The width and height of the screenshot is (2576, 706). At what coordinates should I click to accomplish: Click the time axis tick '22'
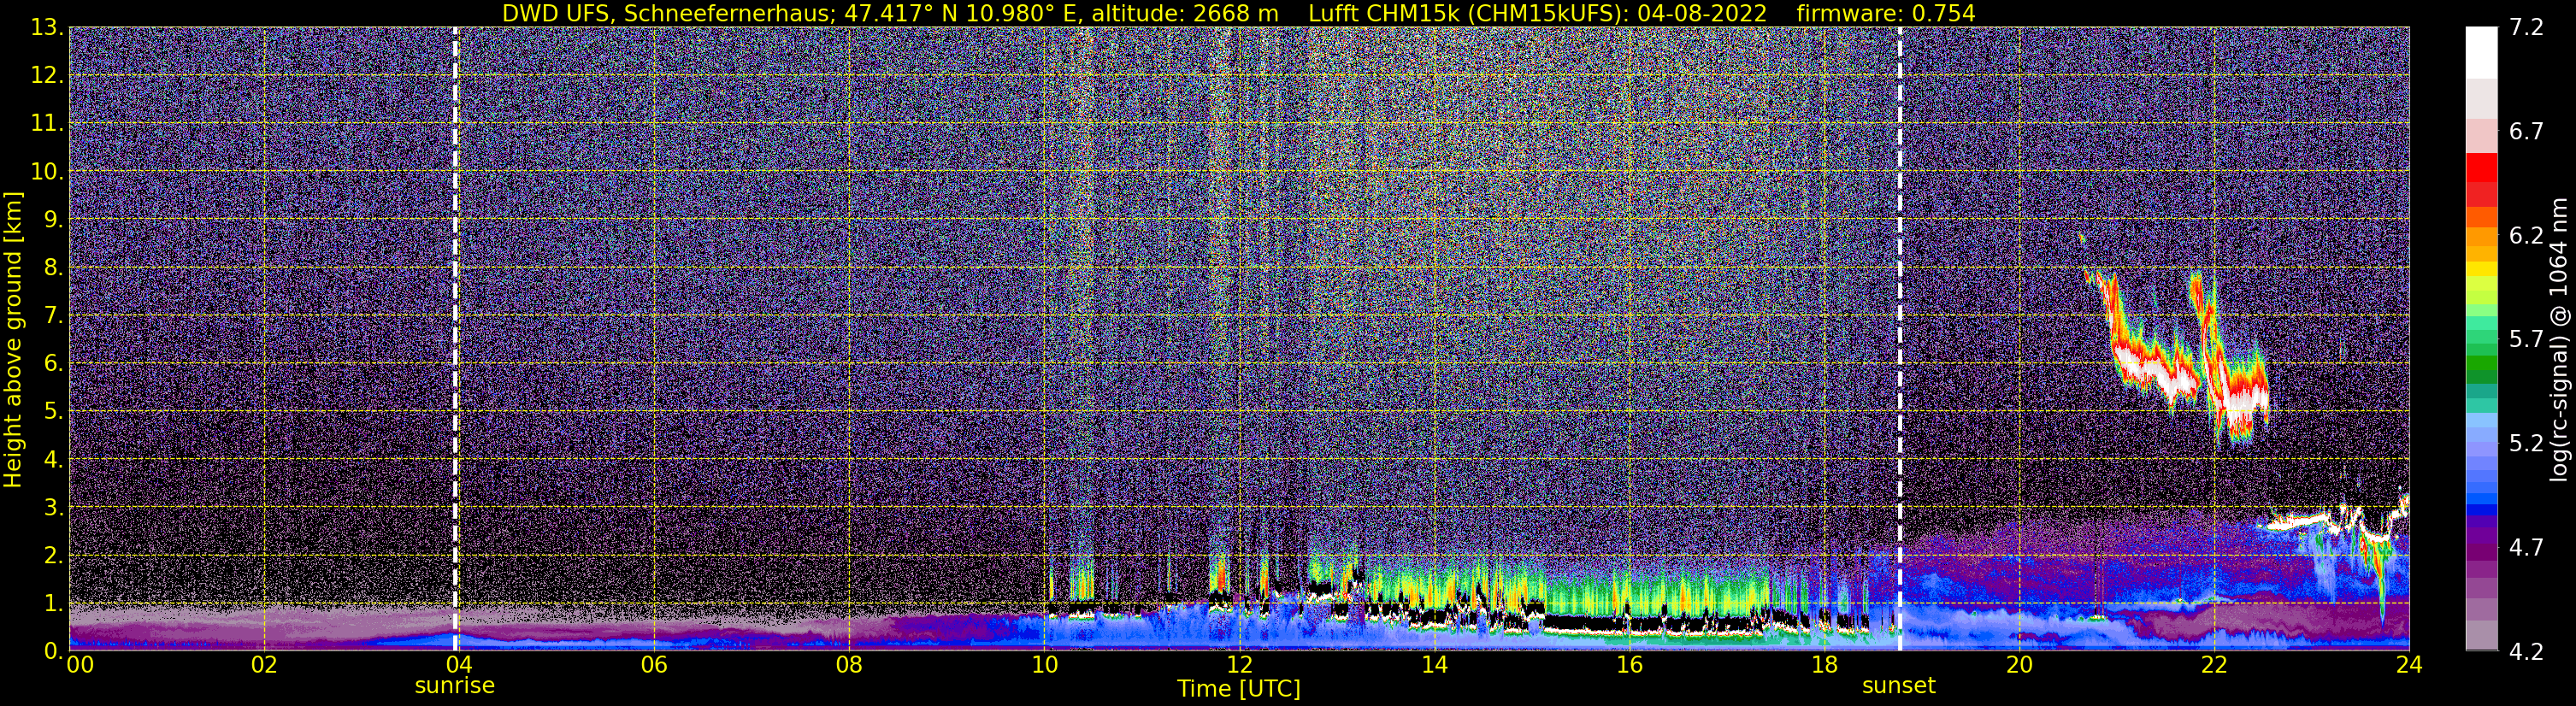coord(2214,666)
